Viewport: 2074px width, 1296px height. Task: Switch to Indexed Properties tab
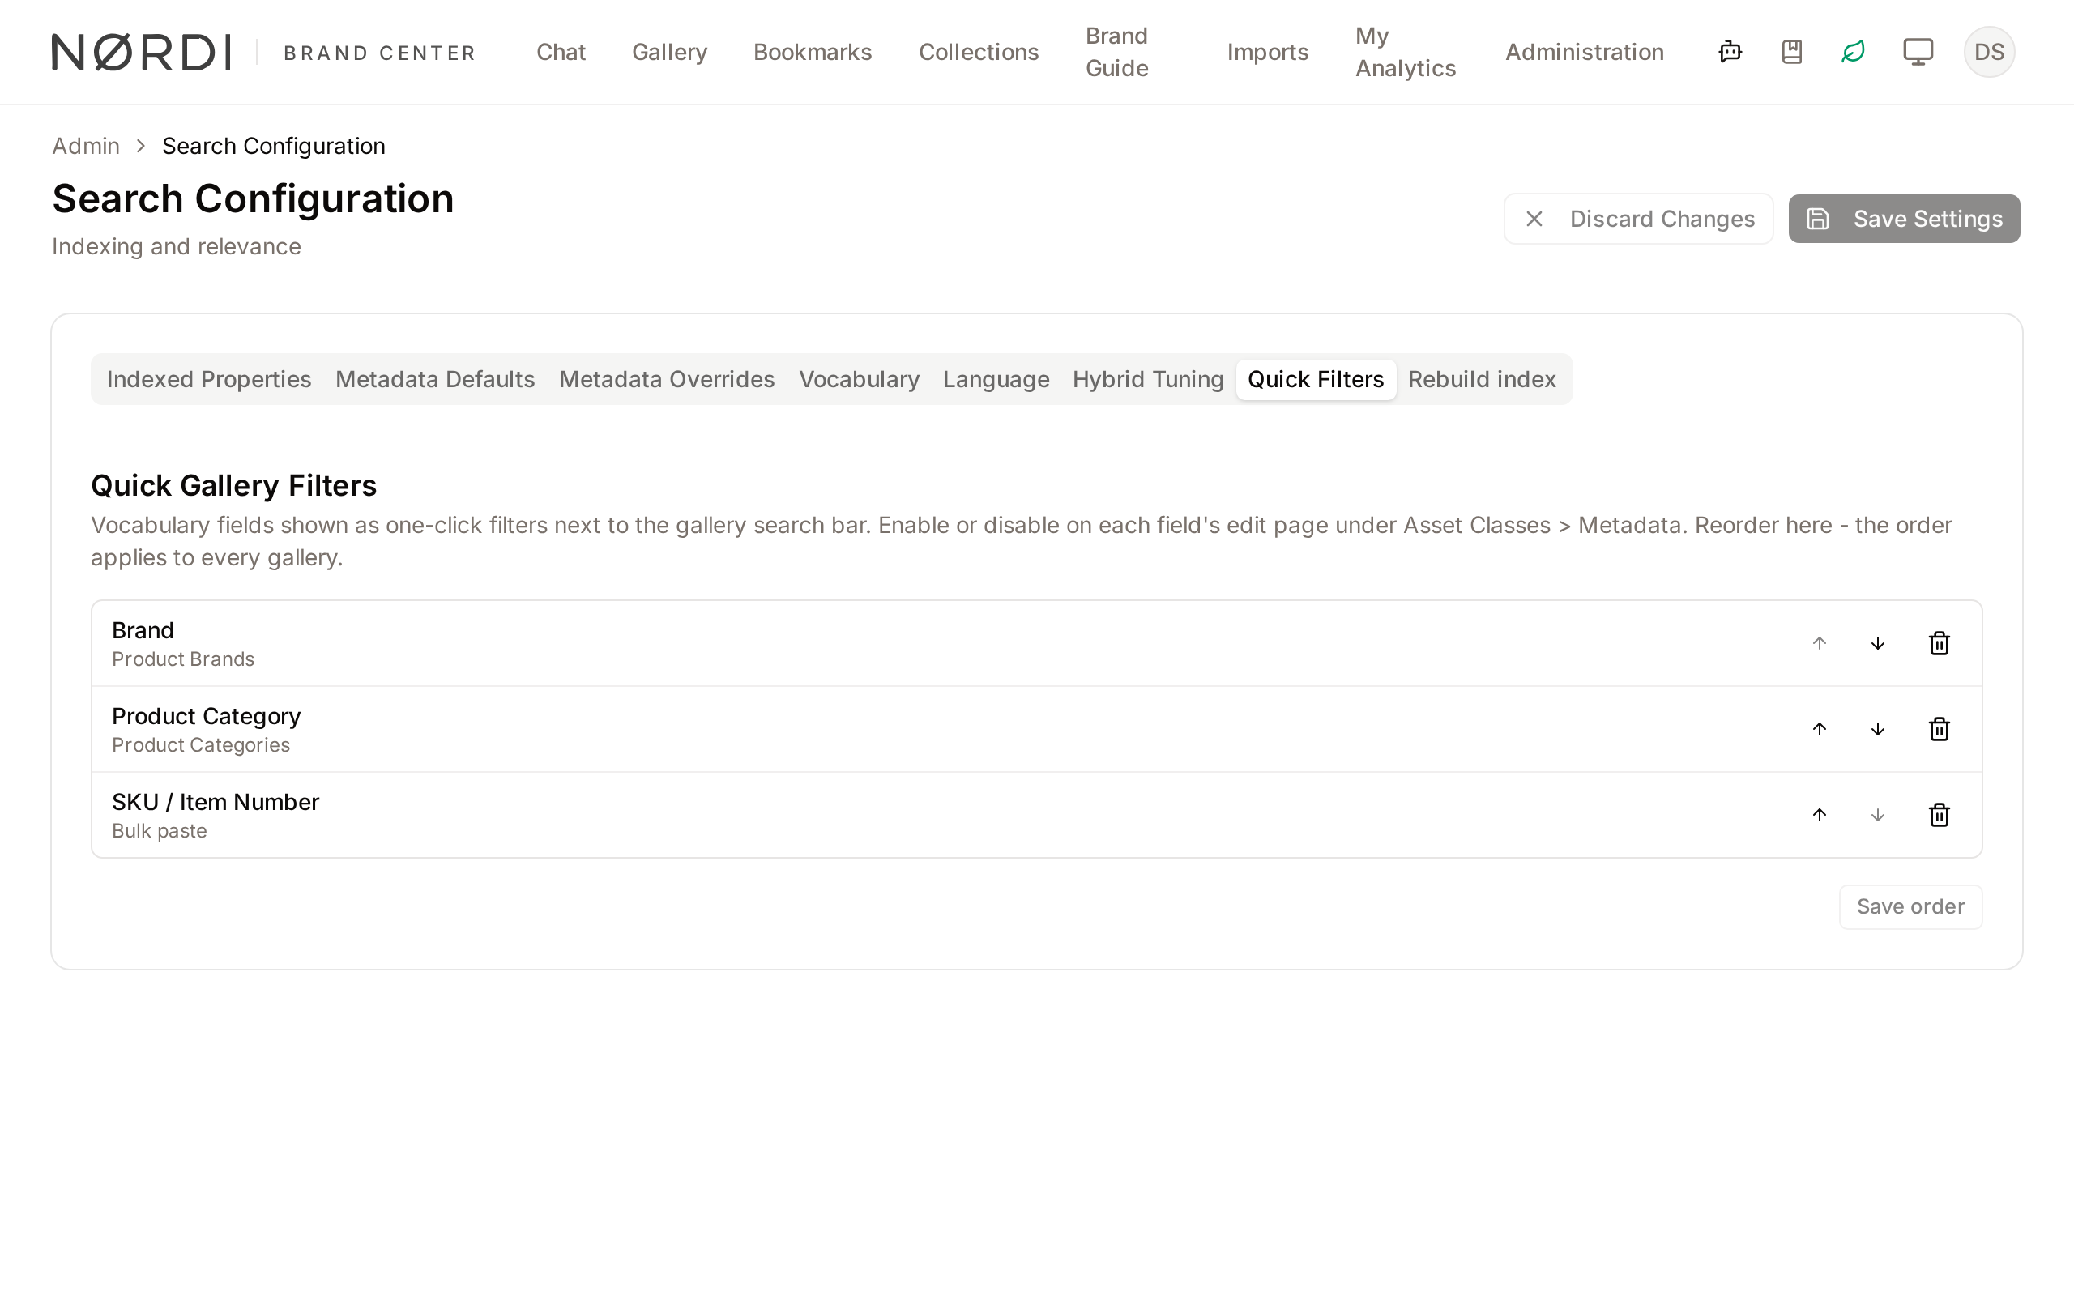[x=208, y=379]
